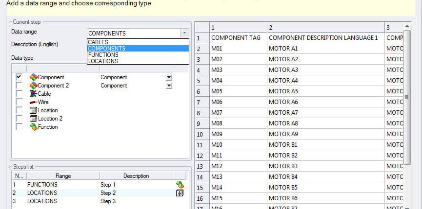Select row header 10 in the preview grid
This screenshot has height=209, width=422.
point(202,134)
